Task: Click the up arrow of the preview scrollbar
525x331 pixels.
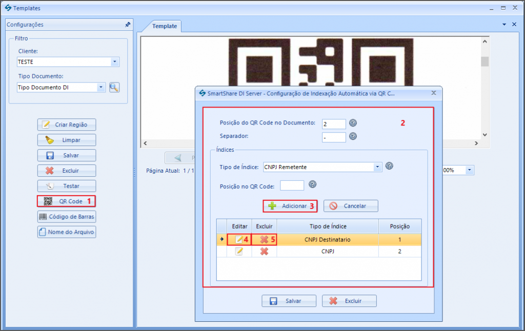Action: pos(485,42)
